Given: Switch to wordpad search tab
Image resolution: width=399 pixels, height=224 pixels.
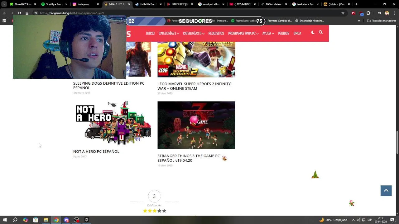Looking at the screenshot, I should point(211,4).
